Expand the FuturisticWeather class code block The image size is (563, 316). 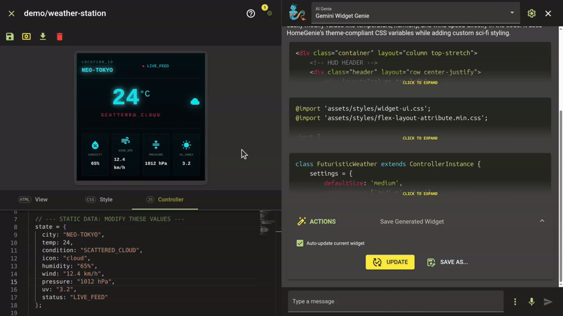coord(420,194)
